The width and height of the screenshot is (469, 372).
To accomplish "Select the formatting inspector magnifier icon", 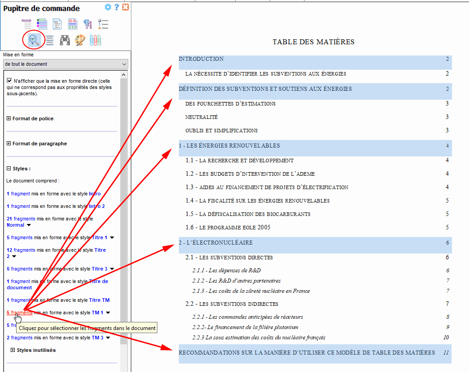I will click(x=34, y=40).
